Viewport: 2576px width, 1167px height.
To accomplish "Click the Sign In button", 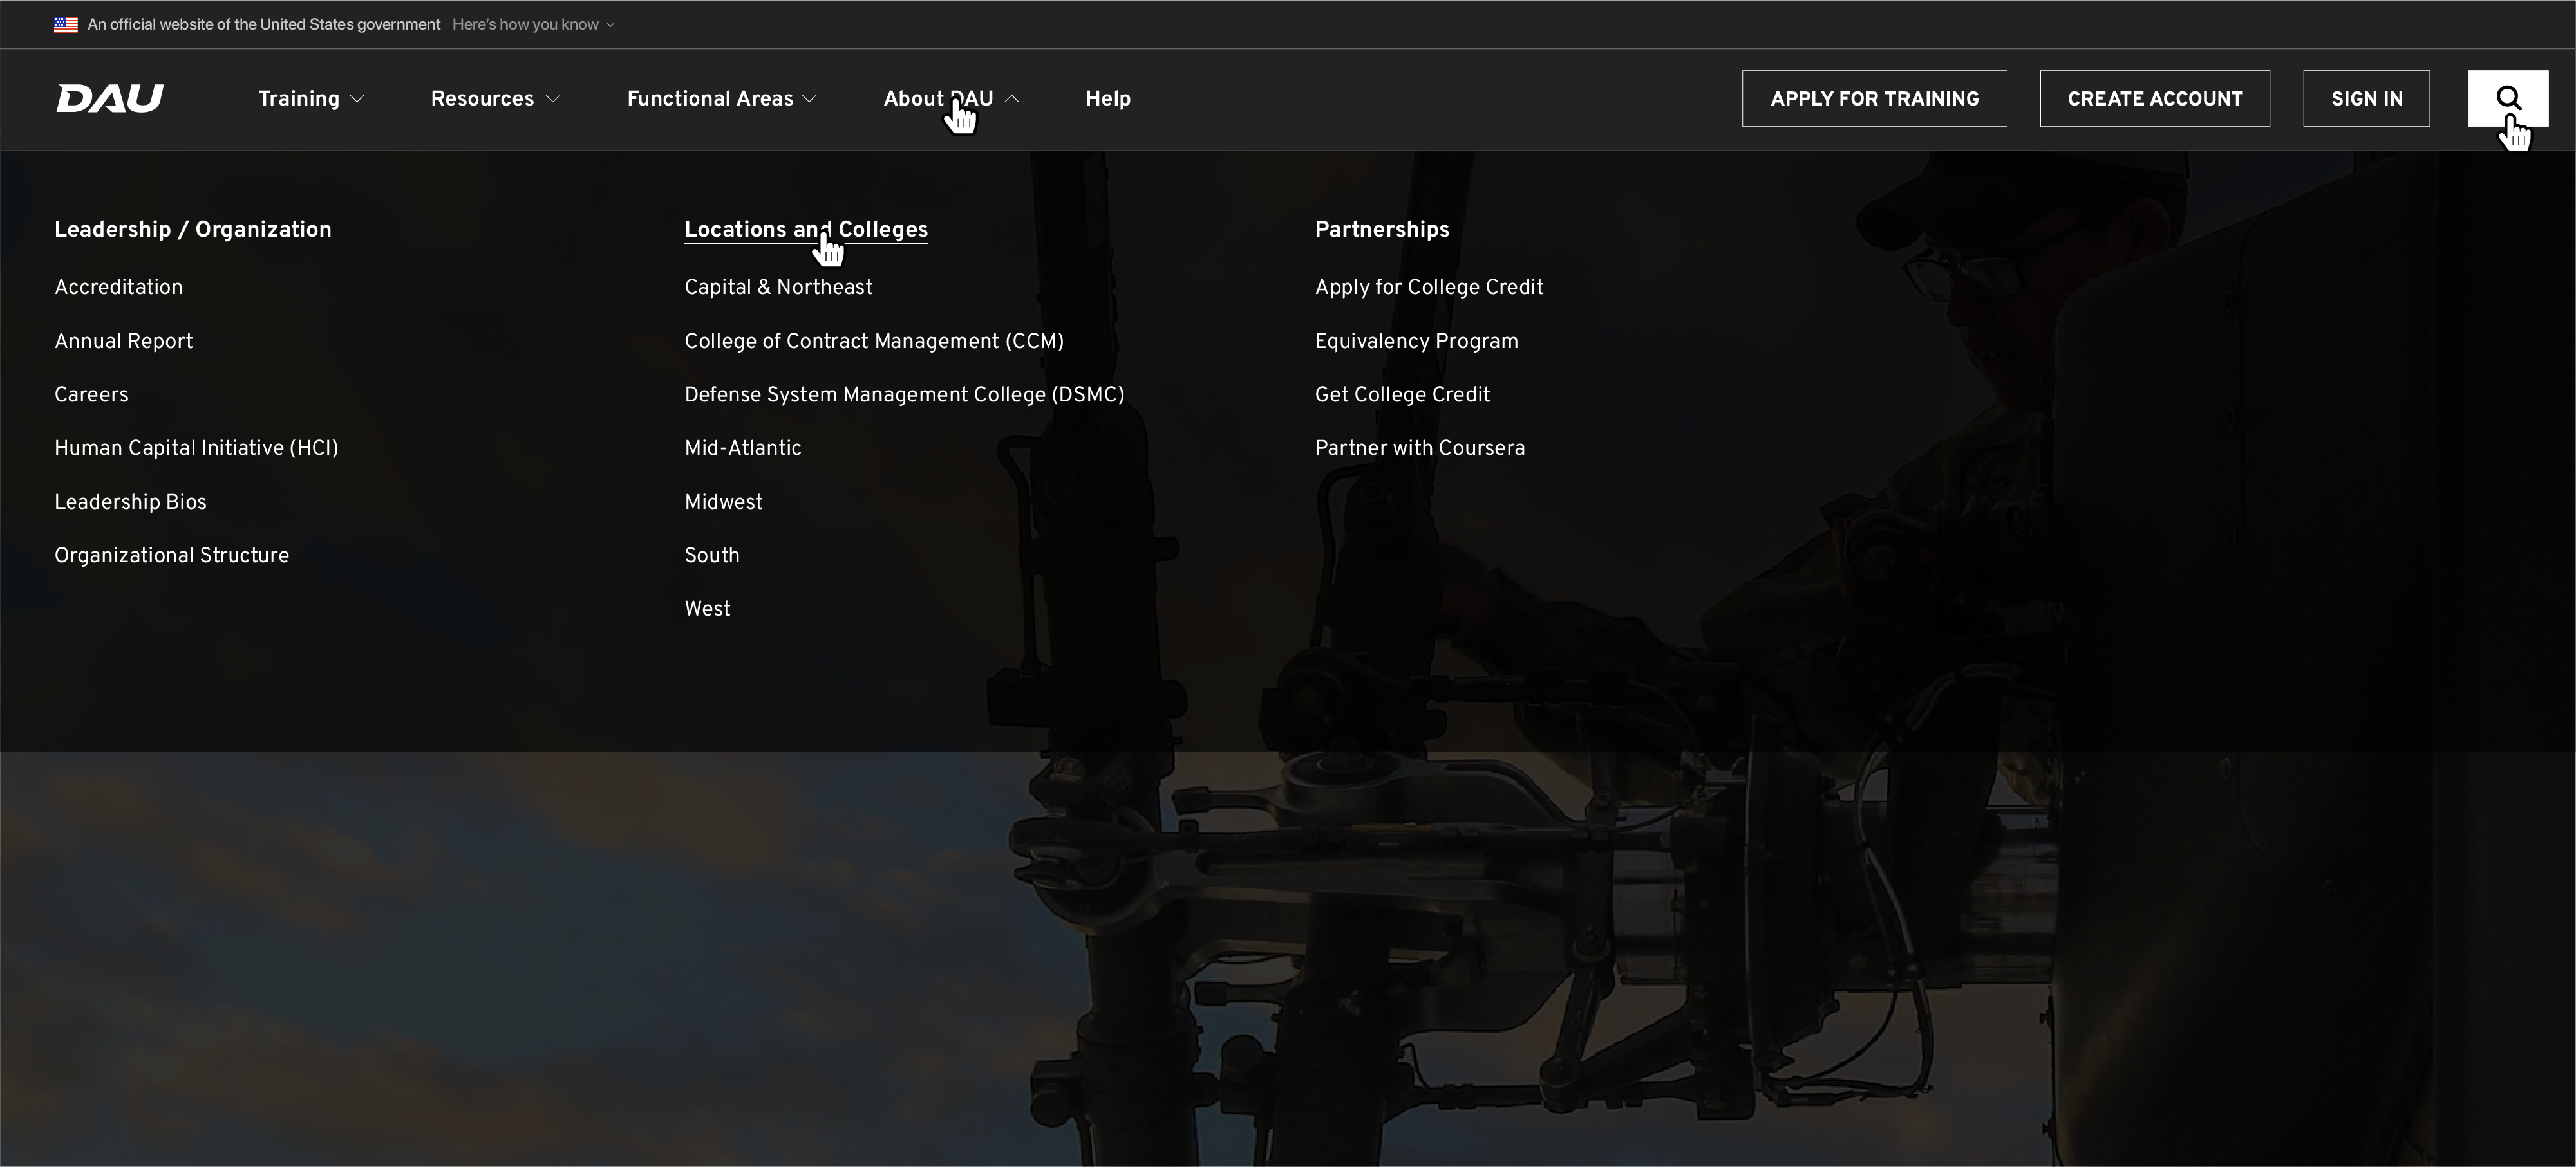I will tap(2366, 98).
